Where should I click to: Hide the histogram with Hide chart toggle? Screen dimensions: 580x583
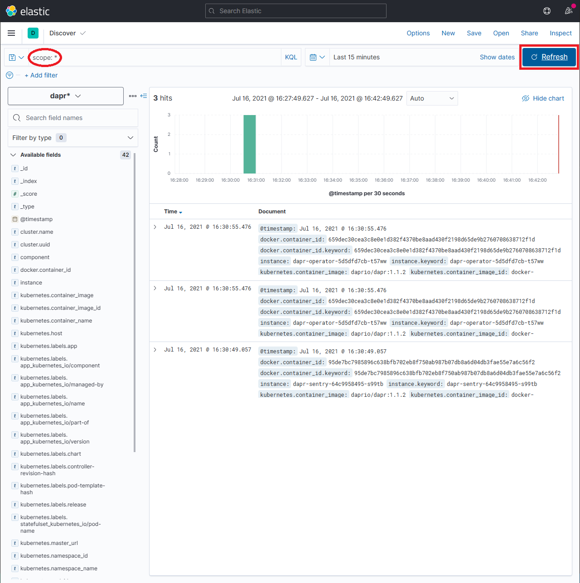coord(542,98)
